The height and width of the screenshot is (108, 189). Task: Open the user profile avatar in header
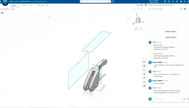tap(165, 1)
